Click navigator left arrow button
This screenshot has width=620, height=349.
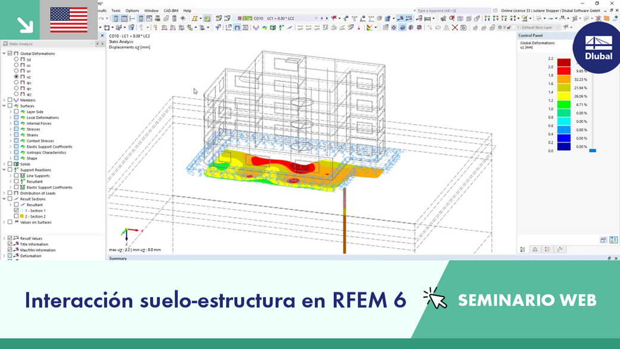point(97,44)
